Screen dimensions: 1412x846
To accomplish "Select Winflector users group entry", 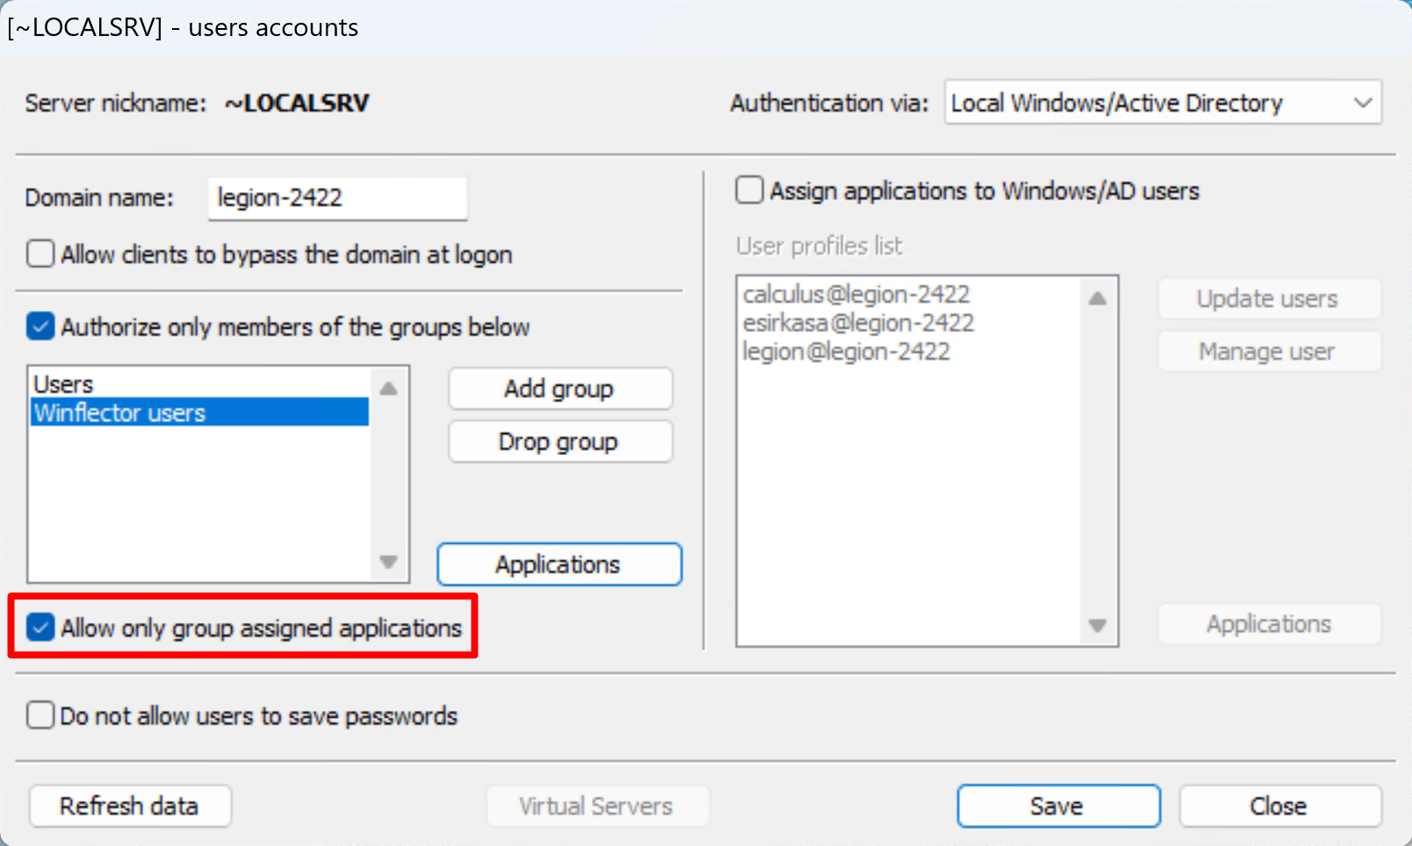I will 120,413.
